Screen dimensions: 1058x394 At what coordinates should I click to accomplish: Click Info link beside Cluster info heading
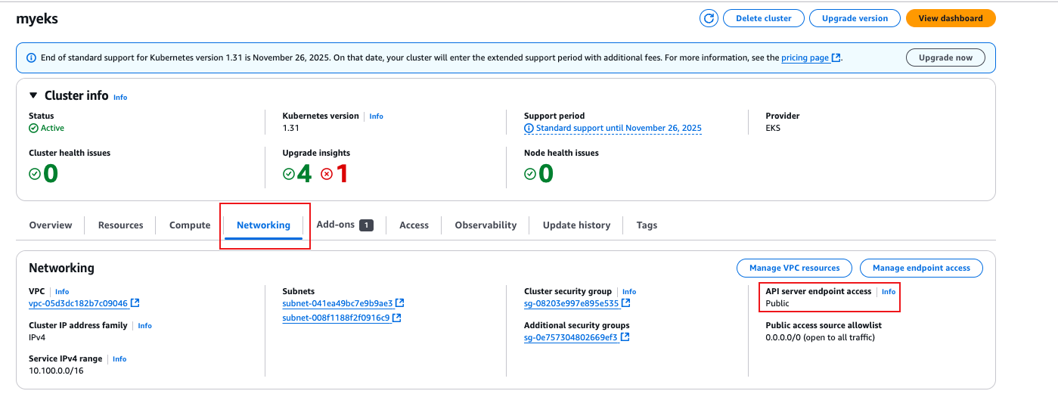pos(120,98)
